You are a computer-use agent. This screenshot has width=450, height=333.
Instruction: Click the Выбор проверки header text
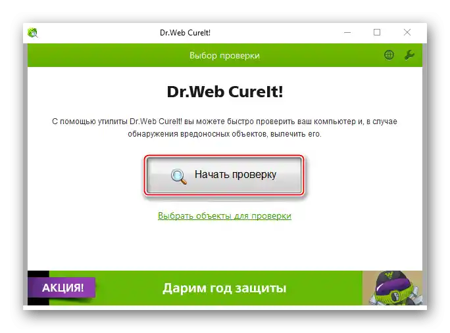pos(224,55)
